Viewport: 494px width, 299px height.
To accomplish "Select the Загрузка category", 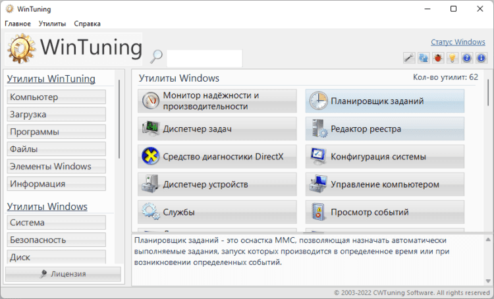I will [x=57, y=115].
